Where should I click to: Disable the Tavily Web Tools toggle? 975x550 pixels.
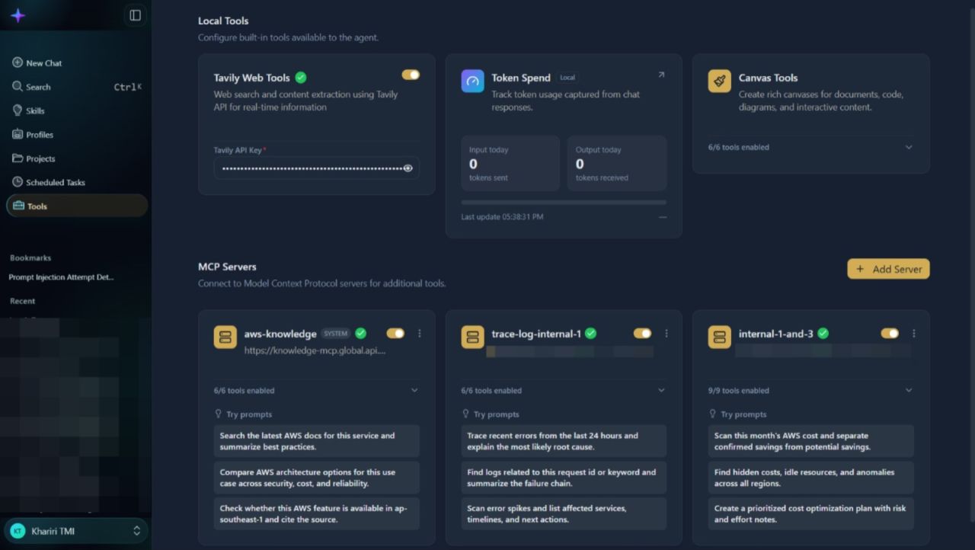click(x=411, y=75)
